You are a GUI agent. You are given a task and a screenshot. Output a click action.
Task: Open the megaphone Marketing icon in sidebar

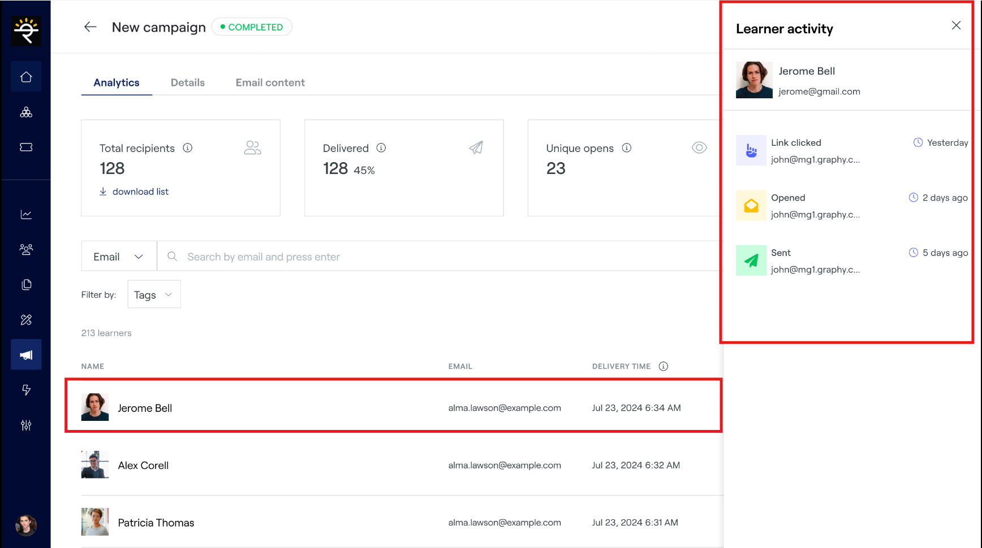coord(26,355)
